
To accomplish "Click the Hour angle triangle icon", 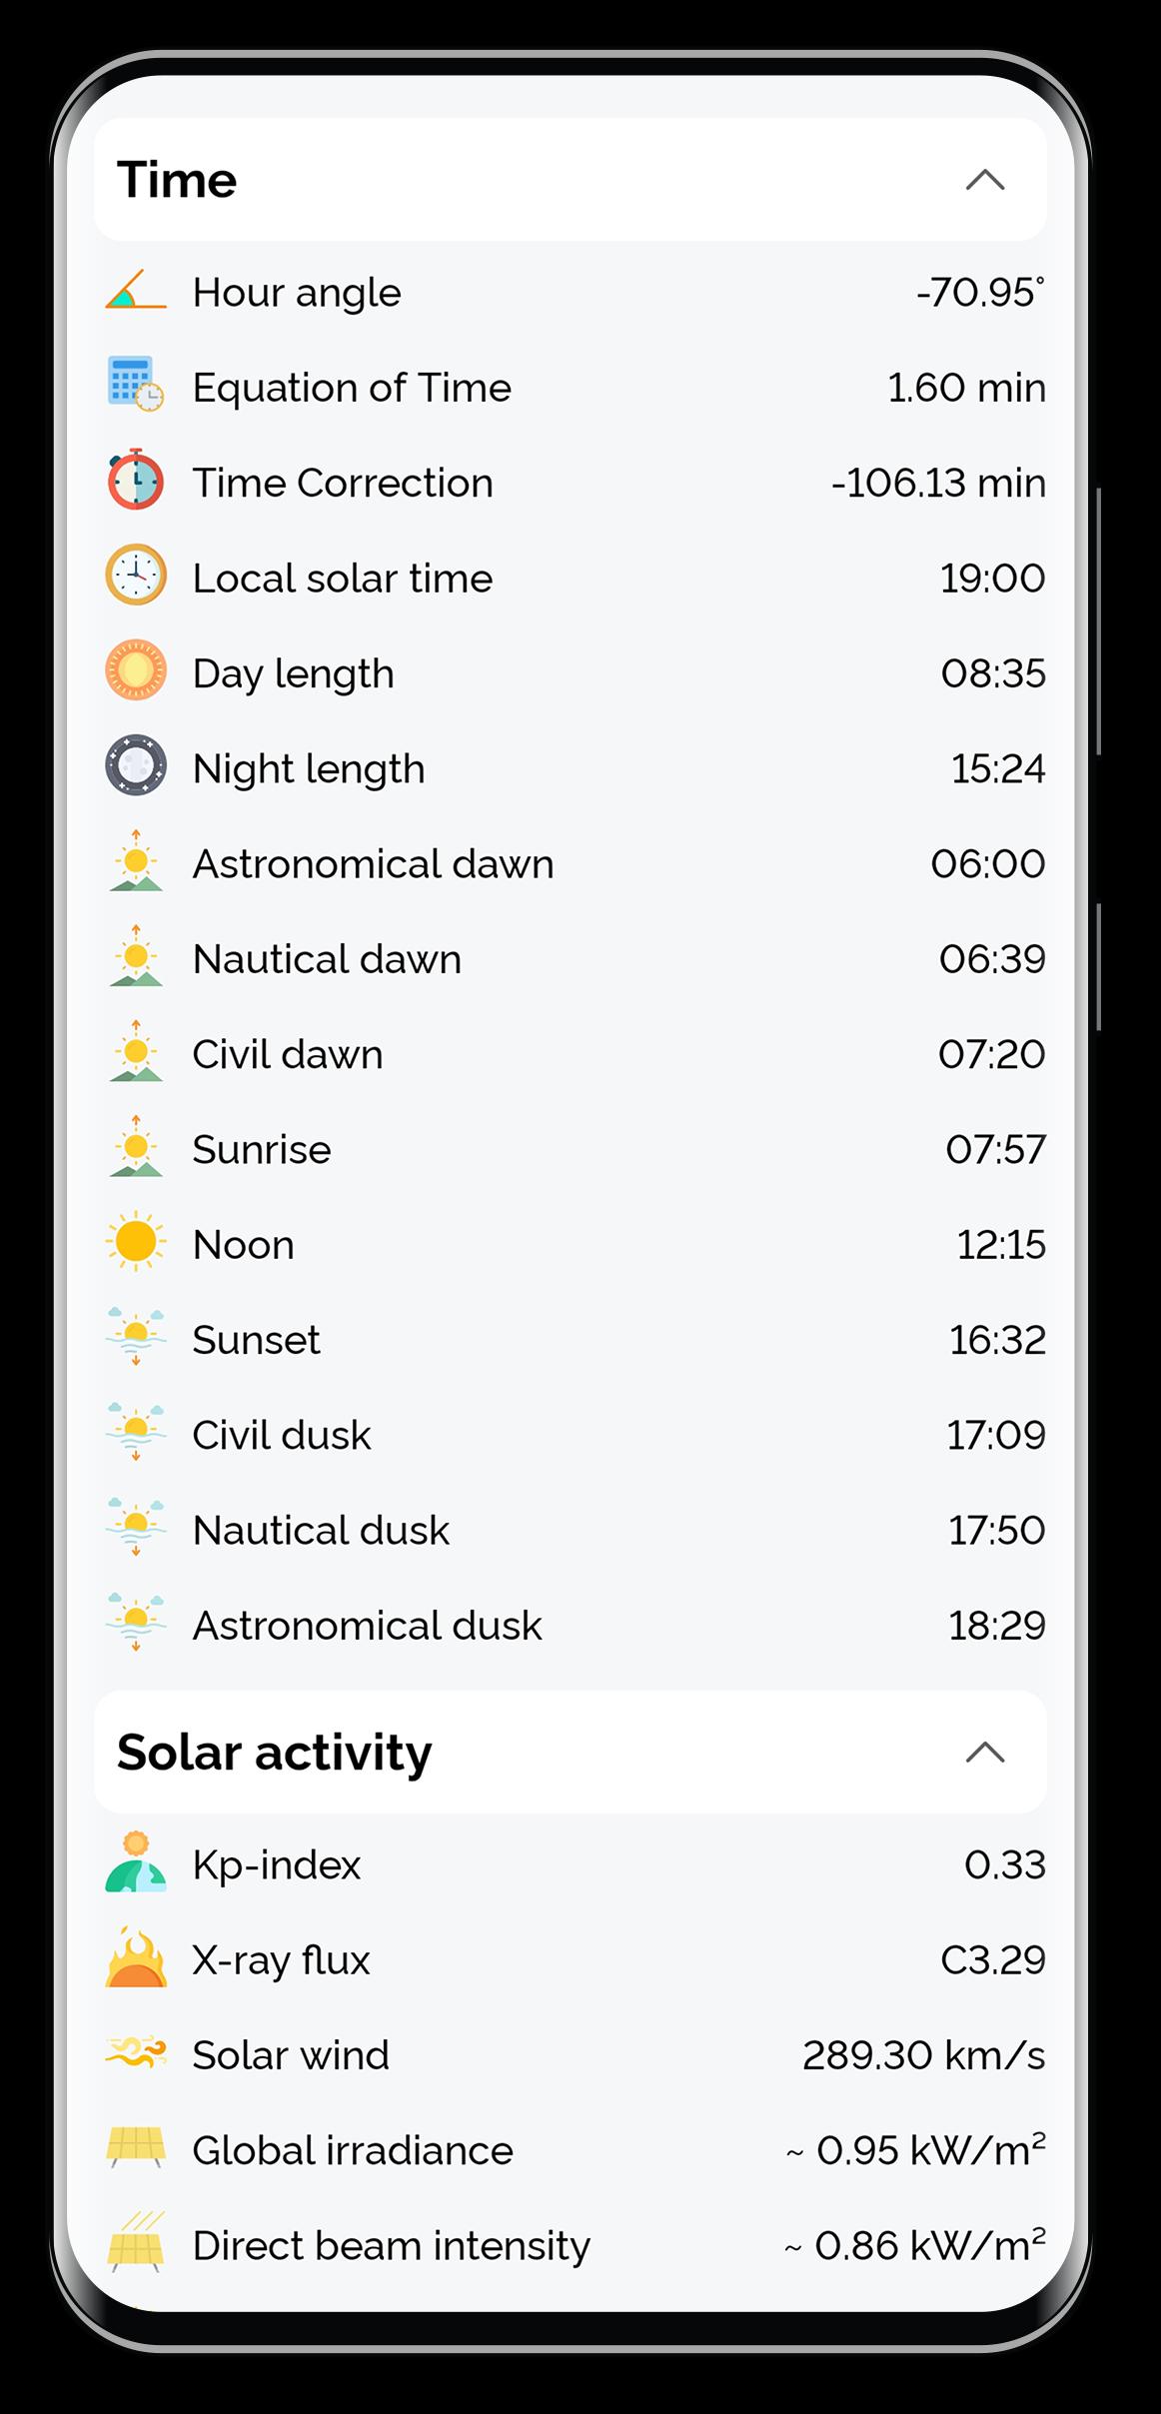I will click(x=136, y=290).
